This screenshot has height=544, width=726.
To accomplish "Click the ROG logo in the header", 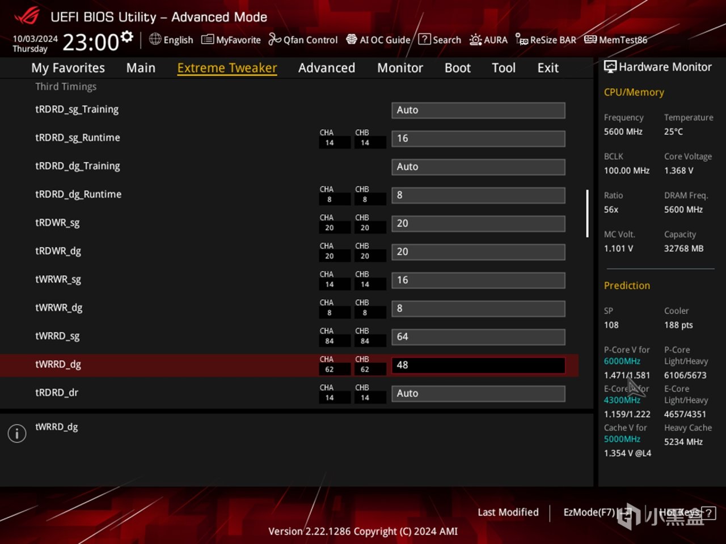I will [27, 16].
